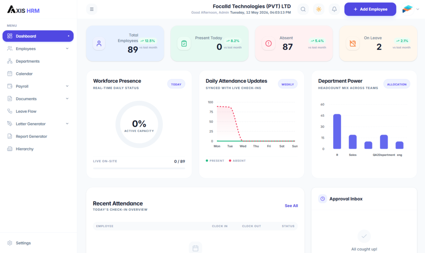Click the Departments org icon
Viewport: 425px width, 253px height.
pos(10,61)
